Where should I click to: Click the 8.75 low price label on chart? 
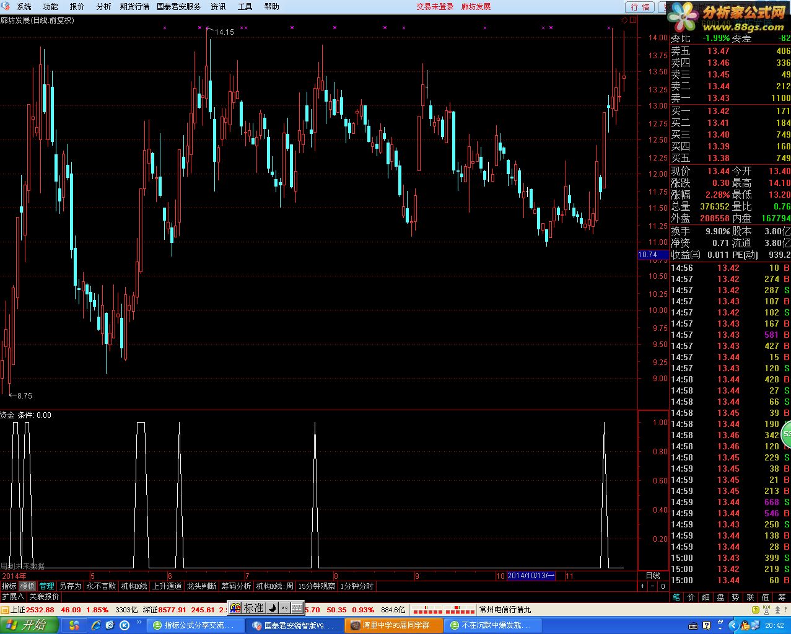25,395
